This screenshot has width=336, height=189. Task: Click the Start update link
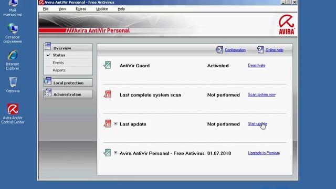point(257,124)
